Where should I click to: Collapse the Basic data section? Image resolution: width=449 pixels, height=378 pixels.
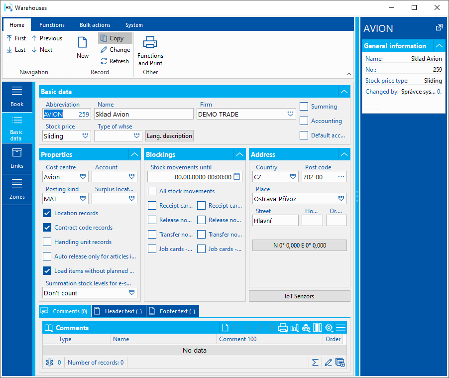coord(344,92)
